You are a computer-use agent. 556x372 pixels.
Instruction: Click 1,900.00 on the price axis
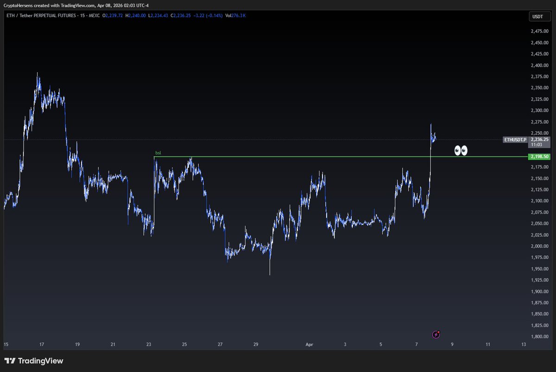point(539,291)
